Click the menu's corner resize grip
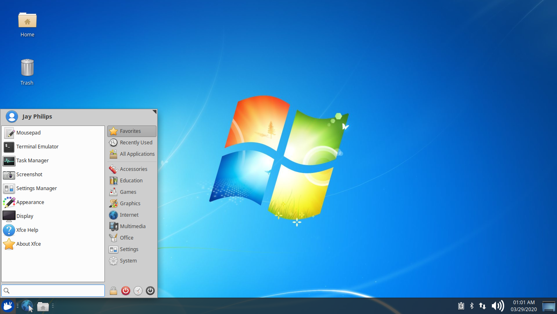 (x=154, y=112)
